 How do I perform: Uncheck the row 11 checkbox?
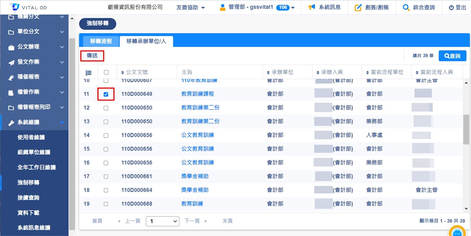[106, 94]
